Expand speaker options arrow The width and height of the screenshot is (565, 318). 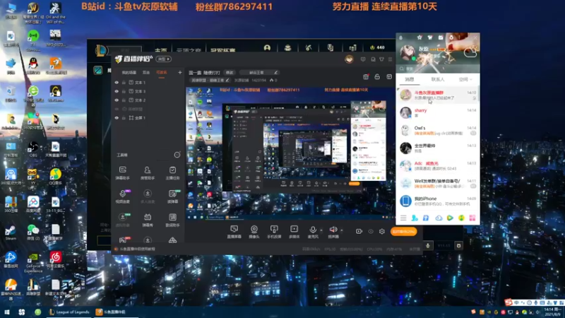click(x=342, y=230)
